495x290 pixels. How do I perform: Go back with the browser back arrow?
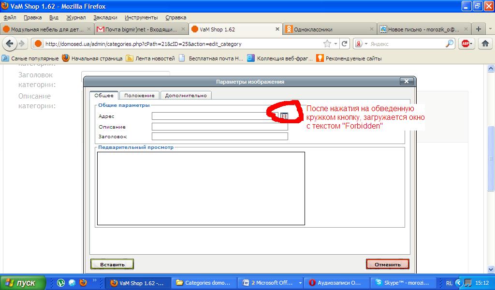[x=10, y=43]
